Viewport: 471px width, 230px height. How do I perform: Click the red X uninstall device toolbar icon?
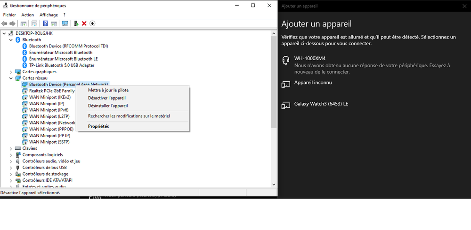point(84,23)
